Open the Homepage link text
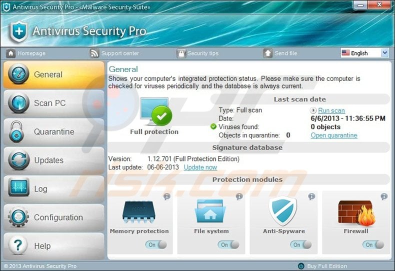 pyautogui.click(x=31, y=53)
